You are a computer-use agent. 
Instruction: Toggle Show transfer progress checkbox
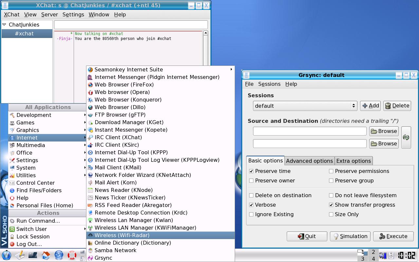(331, 205)
